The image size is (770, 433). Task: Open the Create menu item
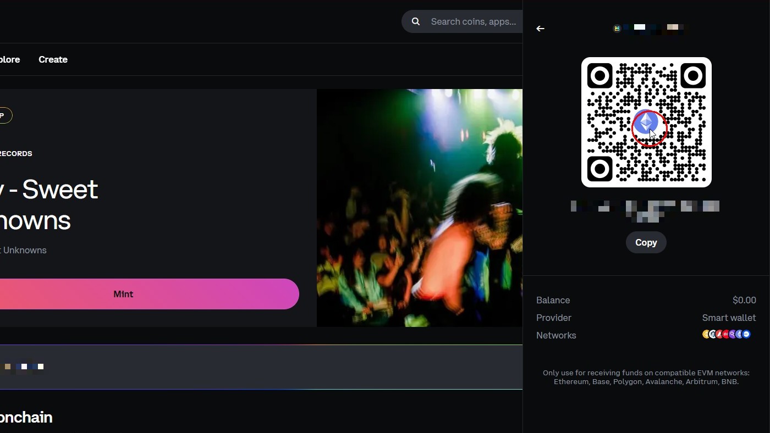[x=53, y=59]
